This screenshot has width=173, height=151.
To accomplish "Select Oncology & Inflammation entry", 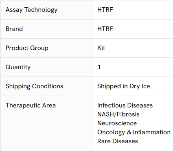I will 134,132.
